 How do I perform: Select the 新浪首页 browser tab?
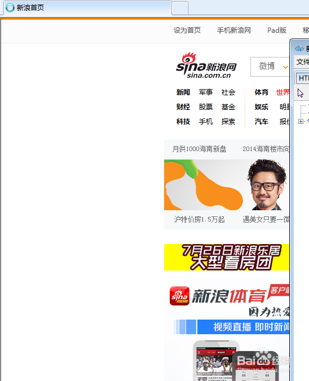(x=87, y=8)
